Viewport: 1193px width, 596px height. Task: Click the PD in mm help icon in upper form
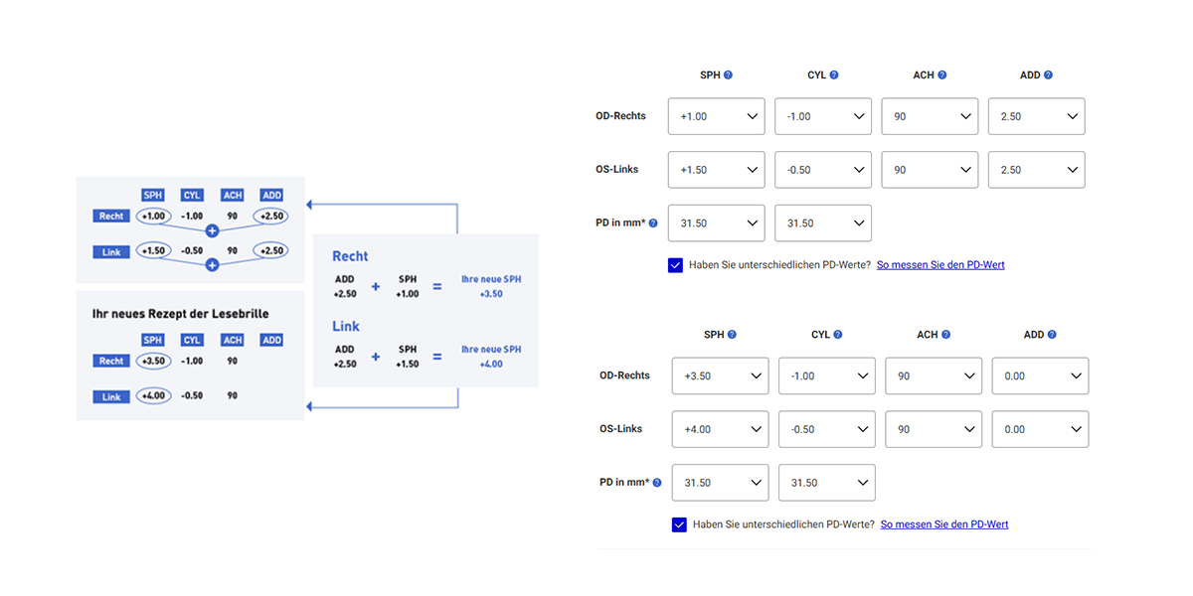(653, 223)
